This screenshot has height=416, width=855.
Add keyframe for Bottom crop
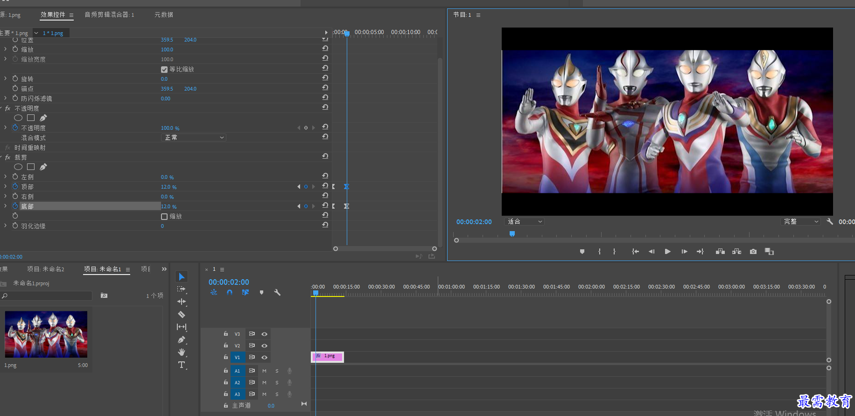coord(306,206)
